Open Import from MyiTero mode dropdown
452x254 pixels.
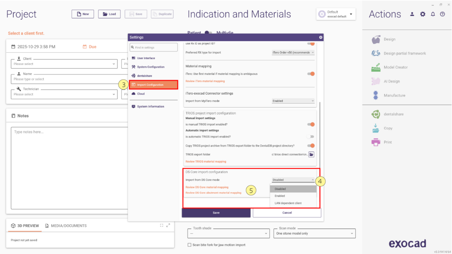pyautogui.click(x=293, y=101)
